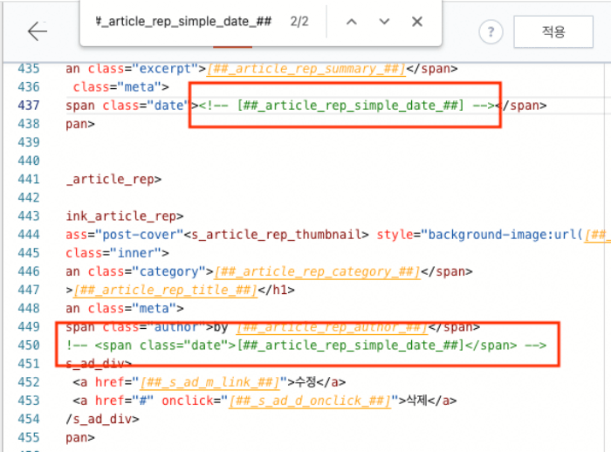Screen dimensions: 611x452
Task: Click _article_rep> text on line 441
Action: tap(113, 179)
